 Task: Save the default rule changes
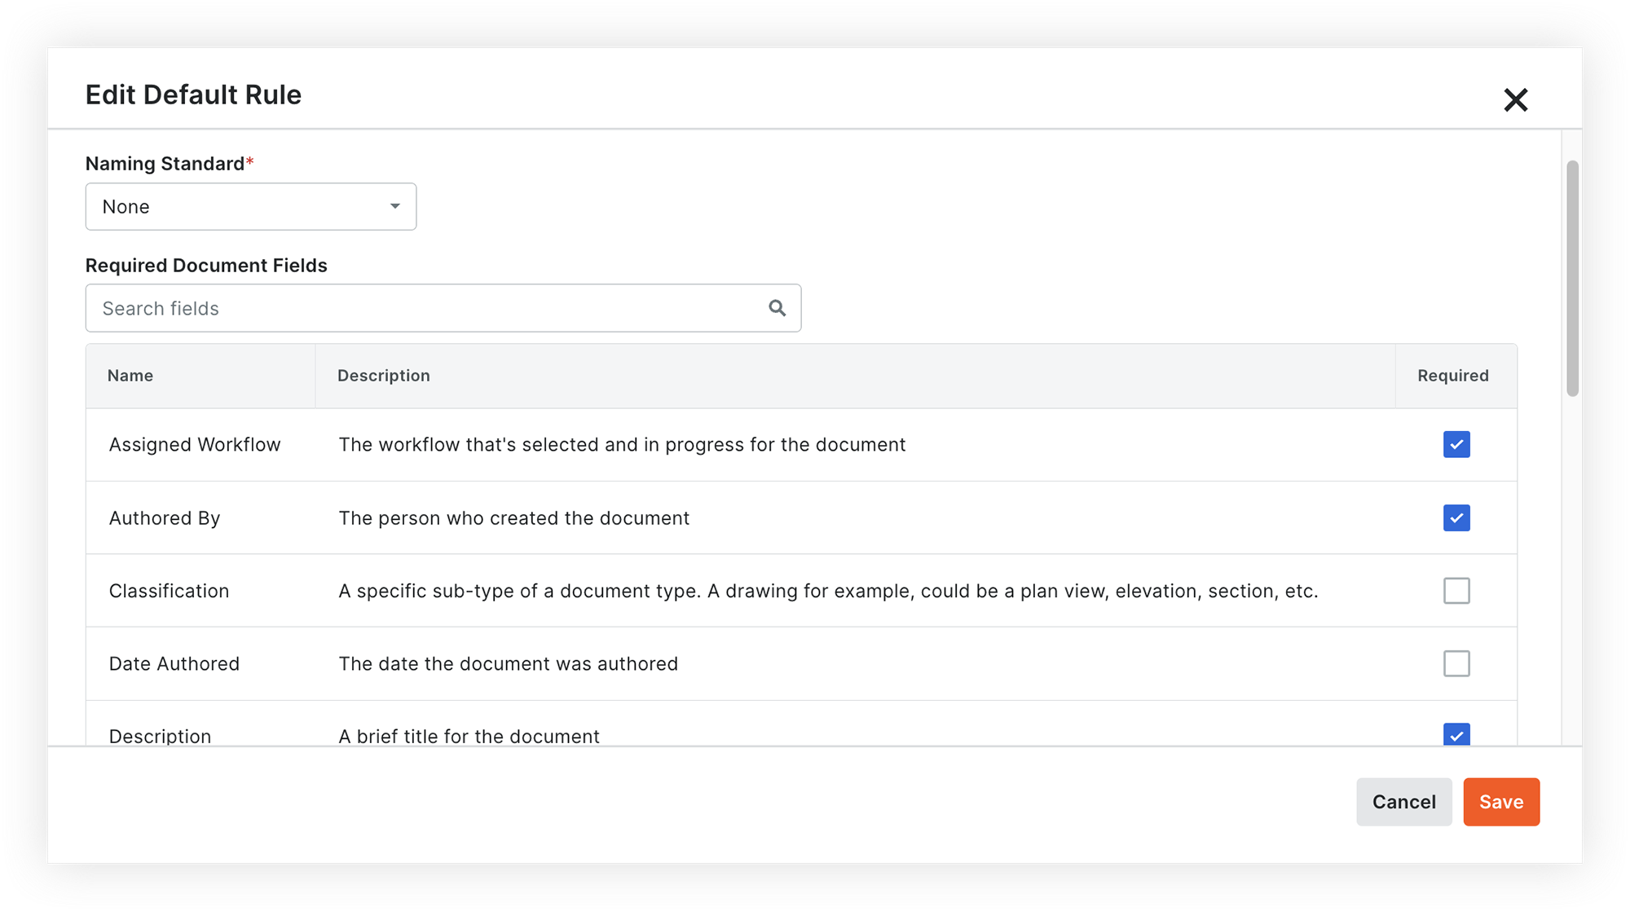pos(1500,802)
